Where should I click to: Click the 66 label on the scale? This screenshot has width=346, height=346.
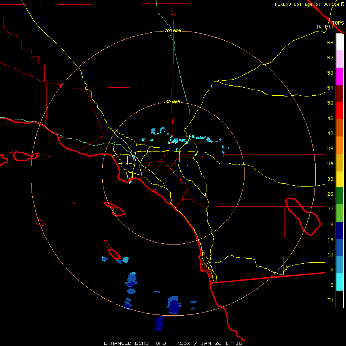[x=330, y=42]
